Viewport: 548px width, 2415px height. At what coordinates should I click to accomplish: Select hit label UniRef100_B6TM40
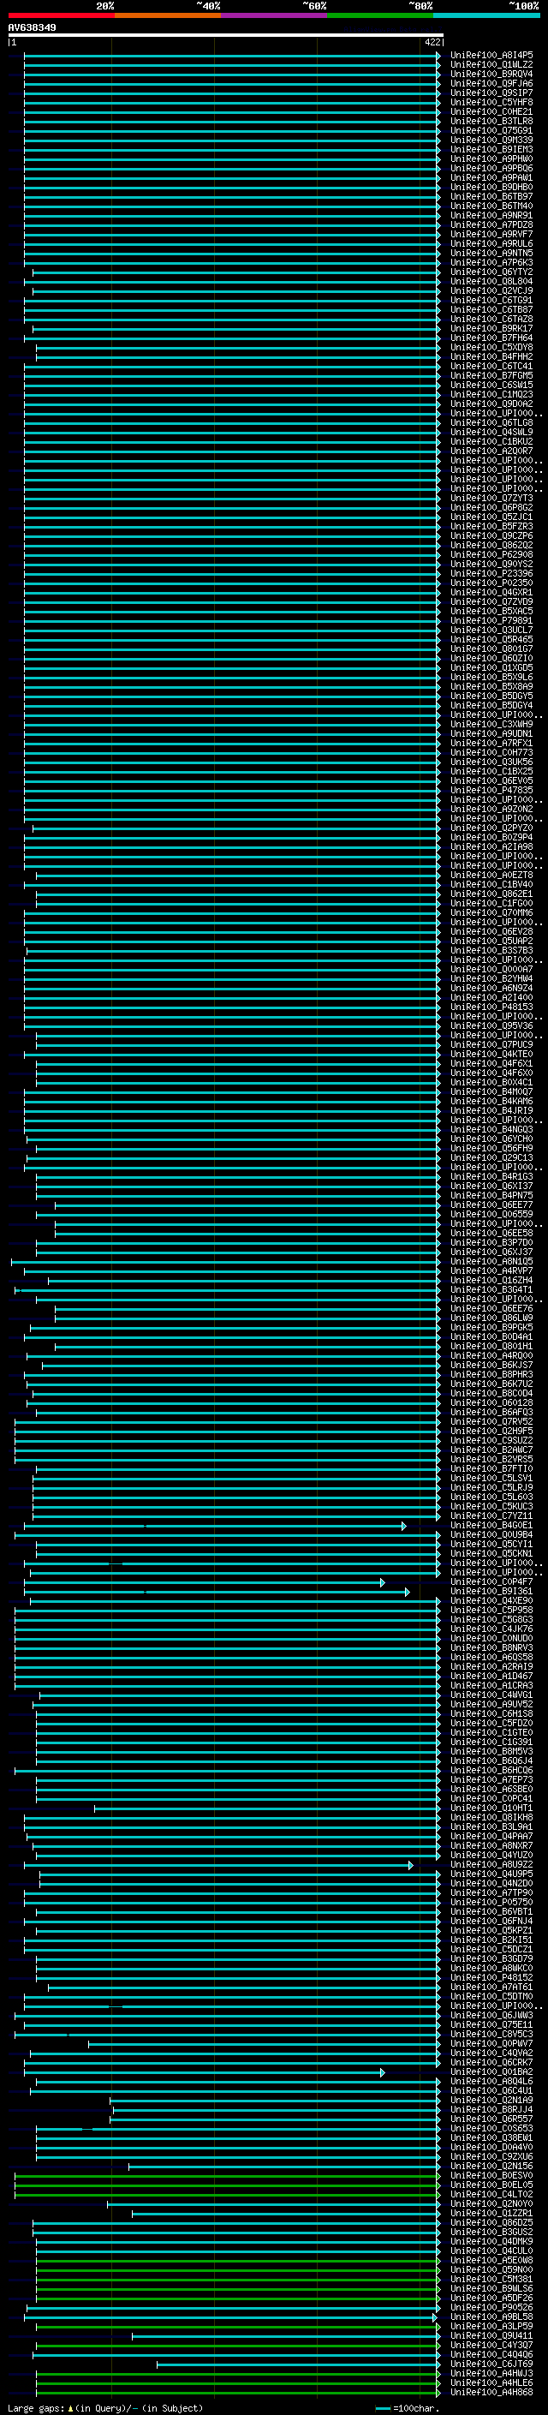point(491,206)
